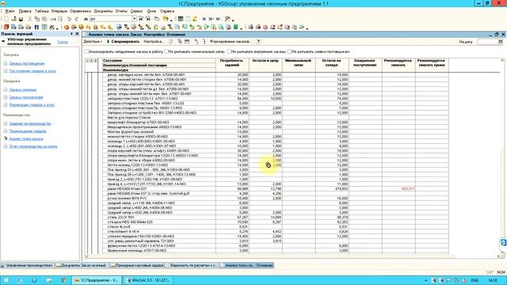Click the calendar picker icon next to the На дату field
This screenshot has height=285, width=507.
500,42
